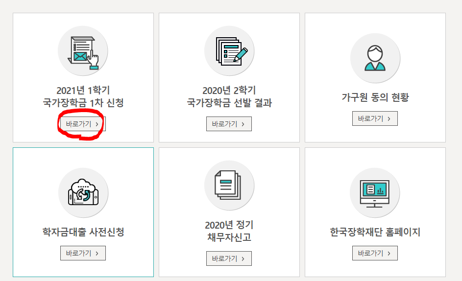The height and width of the screenshot is (281, 462).
Task: Open 바로가기 under 2021년 1학기 국가장학금 1차 신청
Action: [83, 124]
